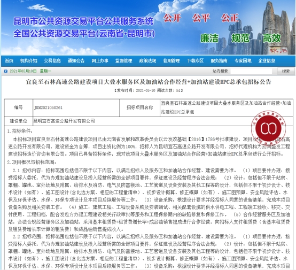Click the blue calendar icon beside the date
The width and height of the screenshot is (296, 270).
pyautogui.click(x=6, y=71)
